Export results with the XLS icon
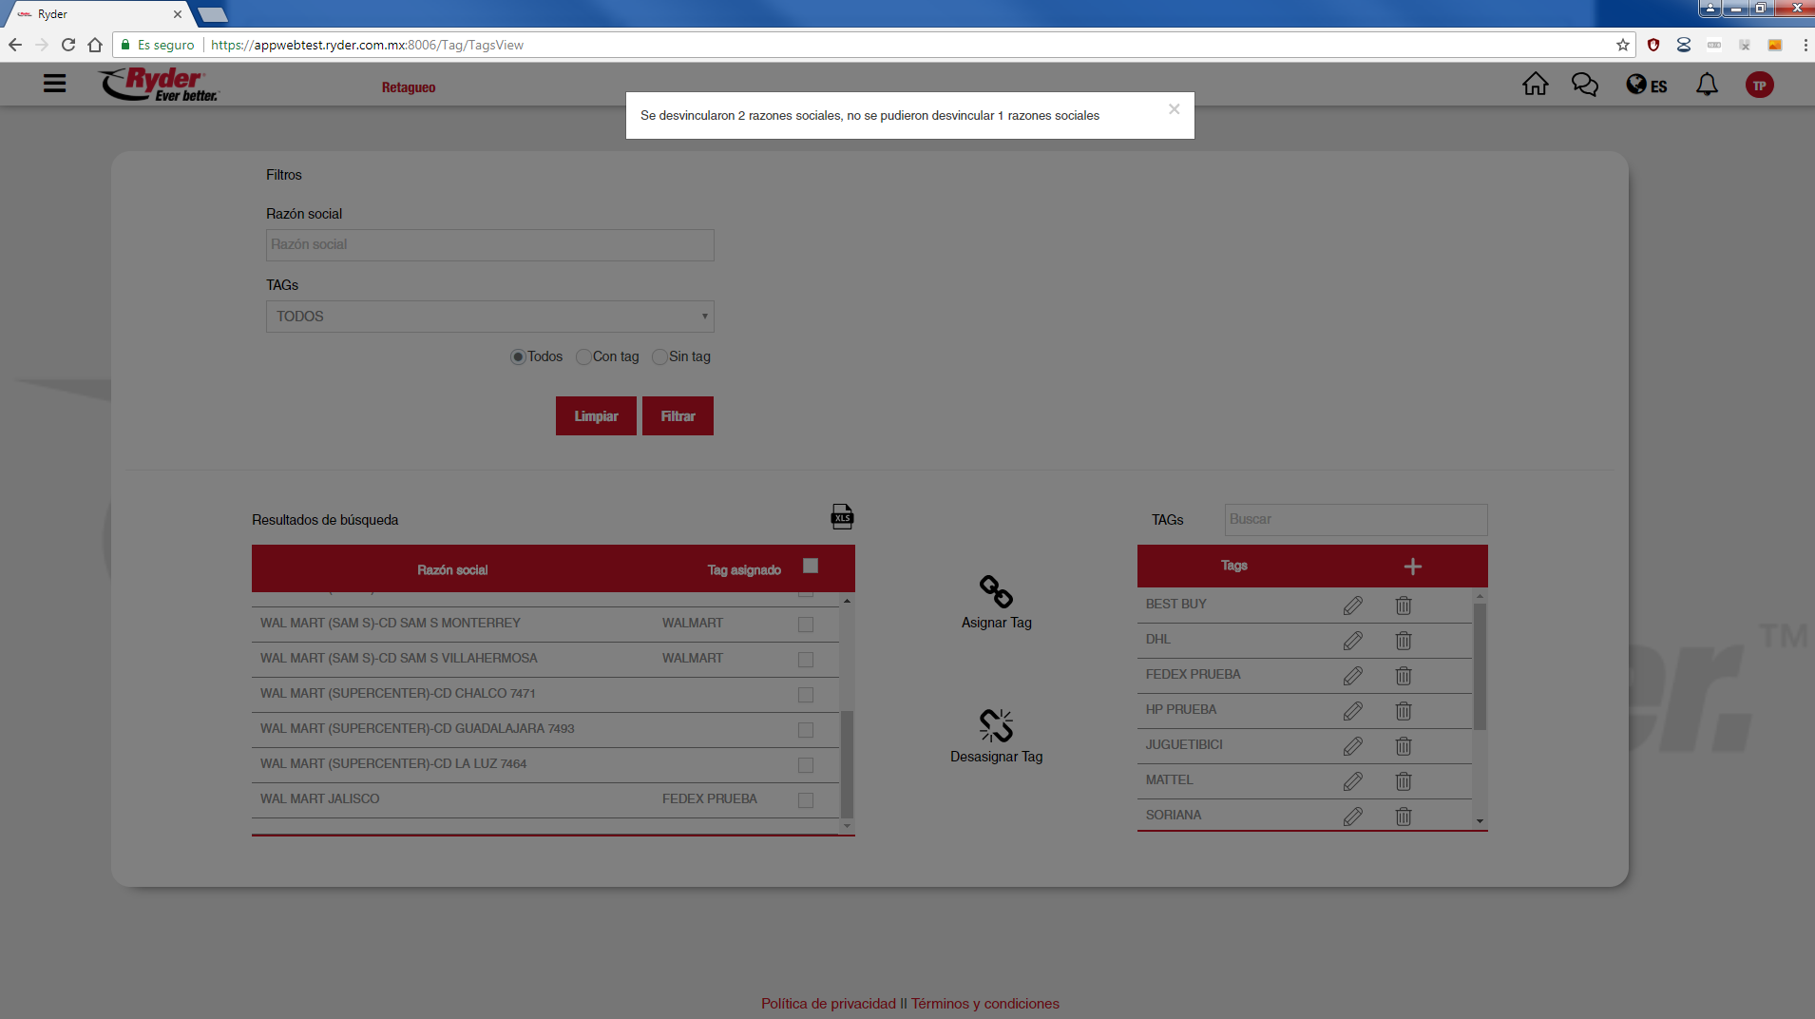This screenshot has height=1019, width=1815. point(842,516)
